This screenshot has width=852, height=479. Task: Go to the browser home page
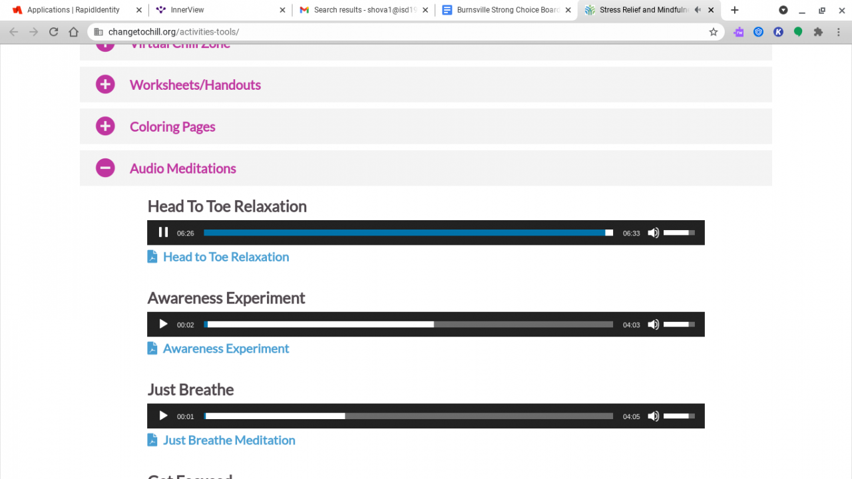point(74,32)
